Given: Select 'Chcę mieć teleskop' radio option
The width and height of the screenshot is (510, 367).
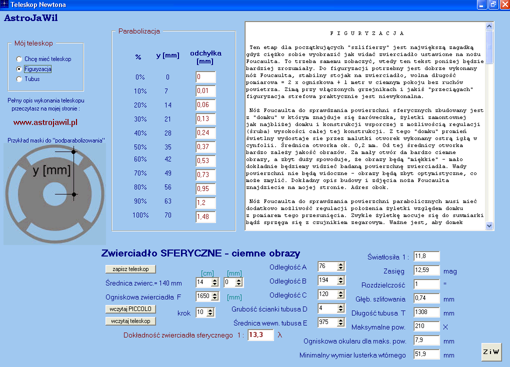Looking at the screenshot, I should tap(43, 59).
